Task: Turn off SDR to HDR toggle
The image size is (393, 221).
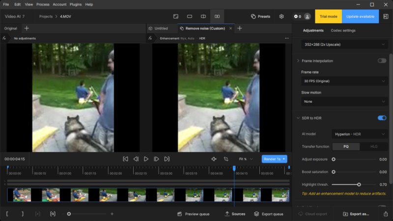Action: pos(382,118)
